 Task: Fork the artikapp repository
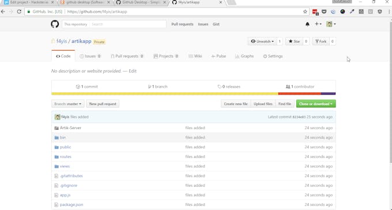(321, 42)
